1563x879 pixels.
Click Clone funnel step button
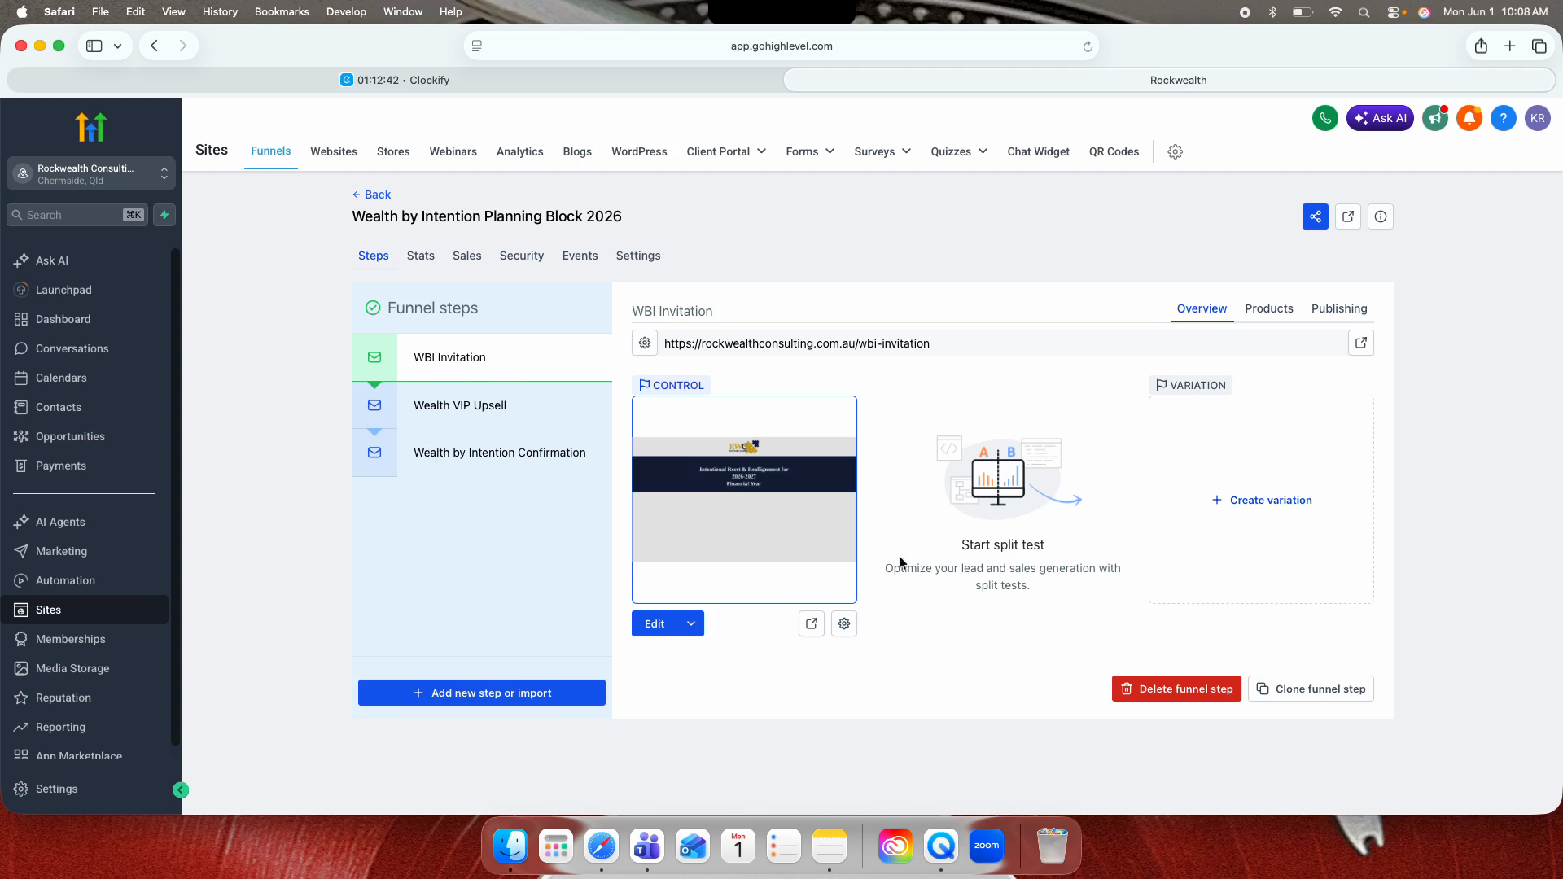click(x=1311, y=689)
